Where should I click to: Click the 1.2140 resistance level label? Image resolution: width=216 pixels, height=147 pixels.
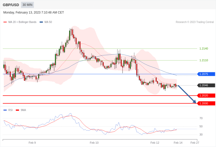(x=204, y=48)
